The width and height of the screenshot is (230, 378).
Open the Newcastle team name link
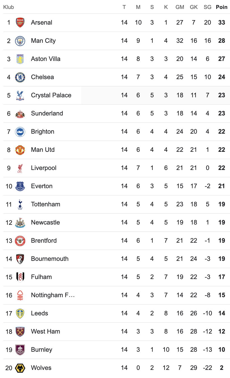coord(45,223)
